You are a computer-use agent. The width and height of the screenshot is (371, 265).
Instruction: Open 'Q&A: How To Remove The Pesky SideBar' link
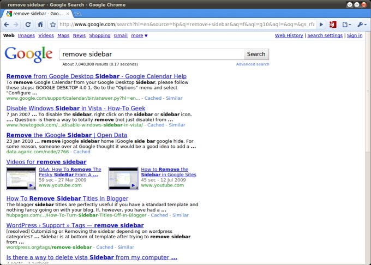click(x=70, y=172)
